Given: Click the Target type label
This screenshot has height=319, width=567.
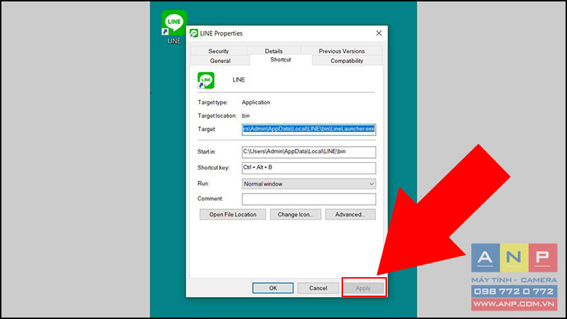Looking at the screenshot, I should coord(213,102).
